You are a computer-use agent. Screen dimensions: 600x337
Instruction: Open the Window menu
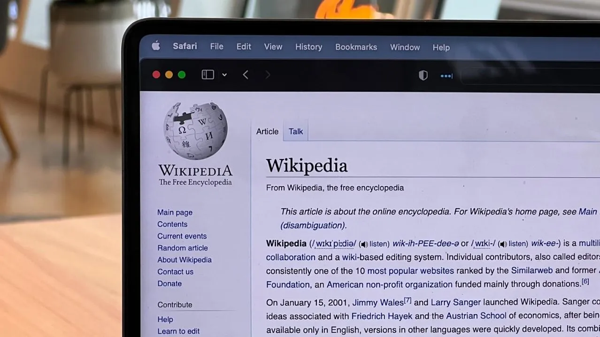tap(405, 47)
